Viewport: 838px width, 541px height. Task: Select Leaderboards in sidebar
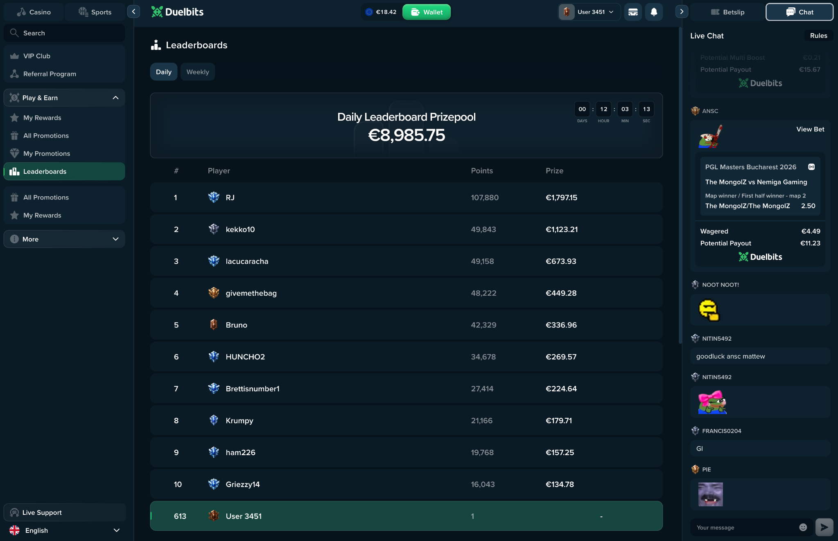coord(64,171)
